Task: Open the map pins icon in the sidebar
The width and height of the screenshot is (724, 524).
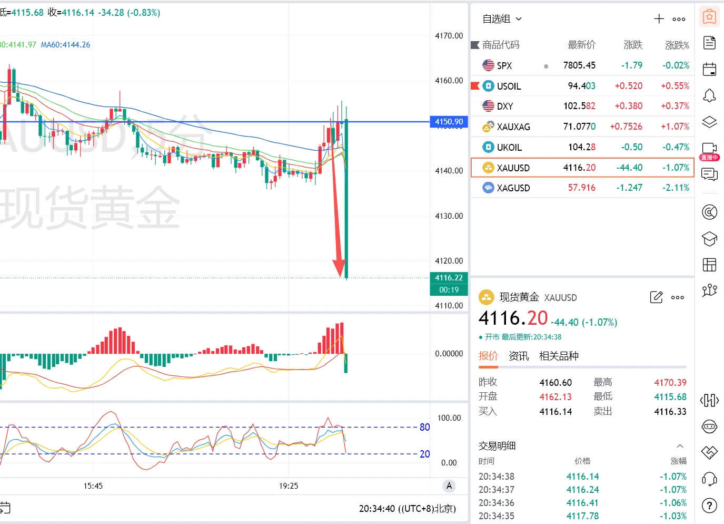Action: point(709,290)
